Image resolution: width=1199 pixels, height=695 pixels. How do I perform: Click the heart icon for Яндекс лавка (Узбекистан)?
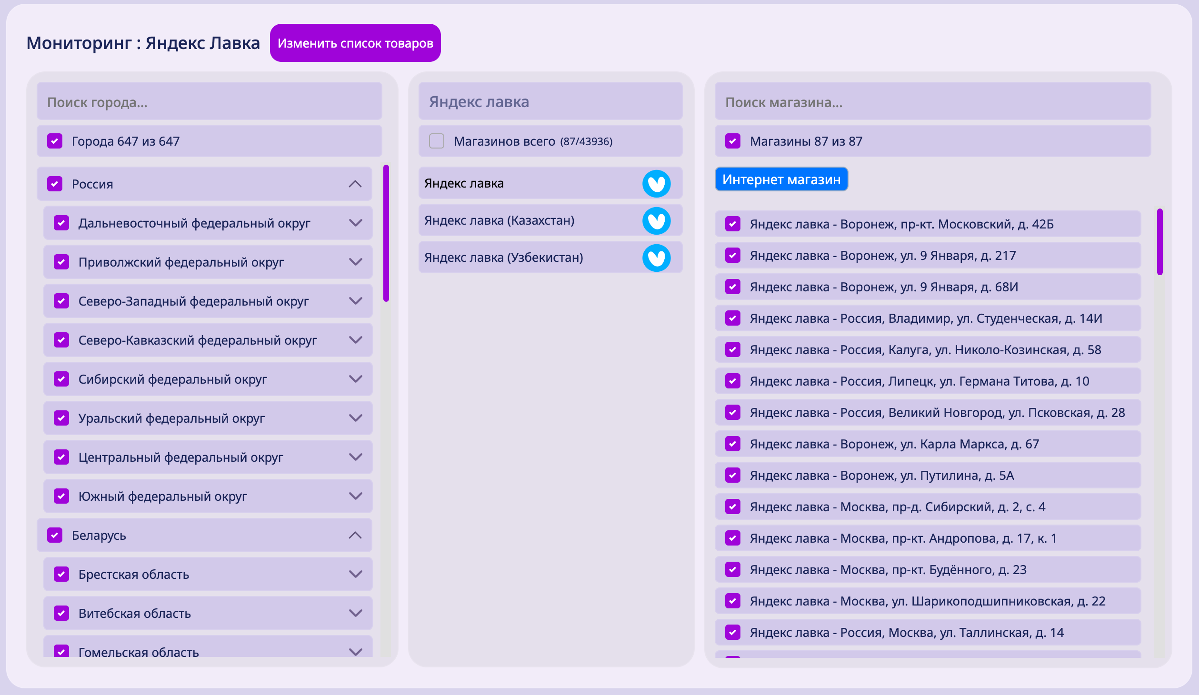click(x=656, y=258)
